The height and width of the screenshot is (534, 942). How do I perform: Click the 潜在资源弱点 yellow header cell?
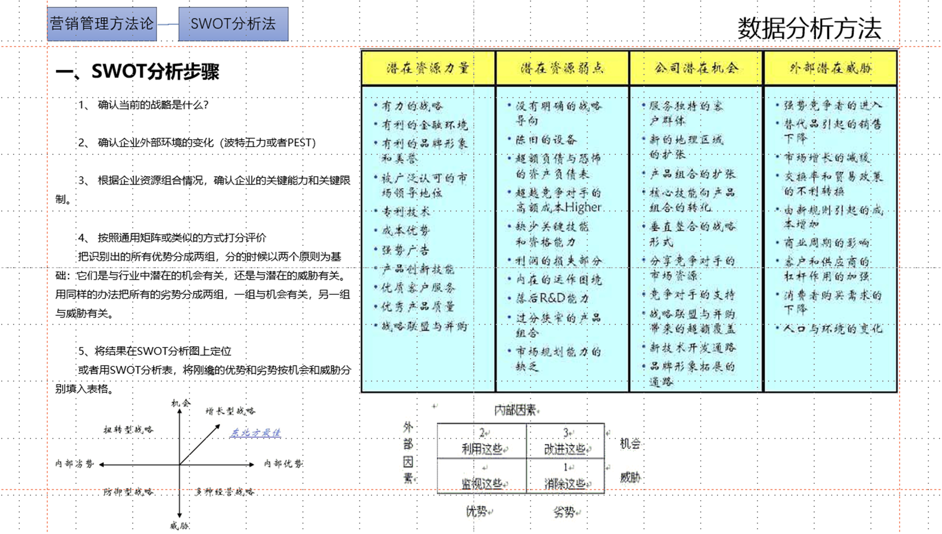(x=562, y=68)
